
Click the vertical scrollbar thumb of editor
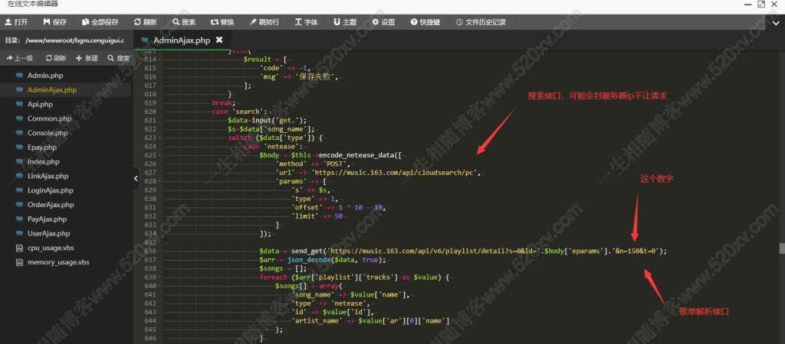click(x=781, y=248)
